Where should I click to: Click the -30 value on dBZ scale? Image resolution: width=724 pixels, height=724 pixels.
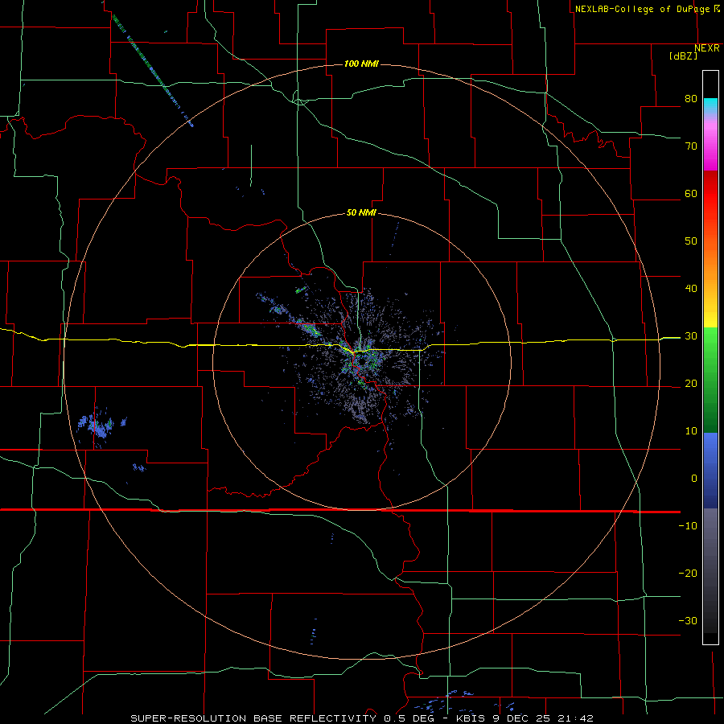(688, 620)
